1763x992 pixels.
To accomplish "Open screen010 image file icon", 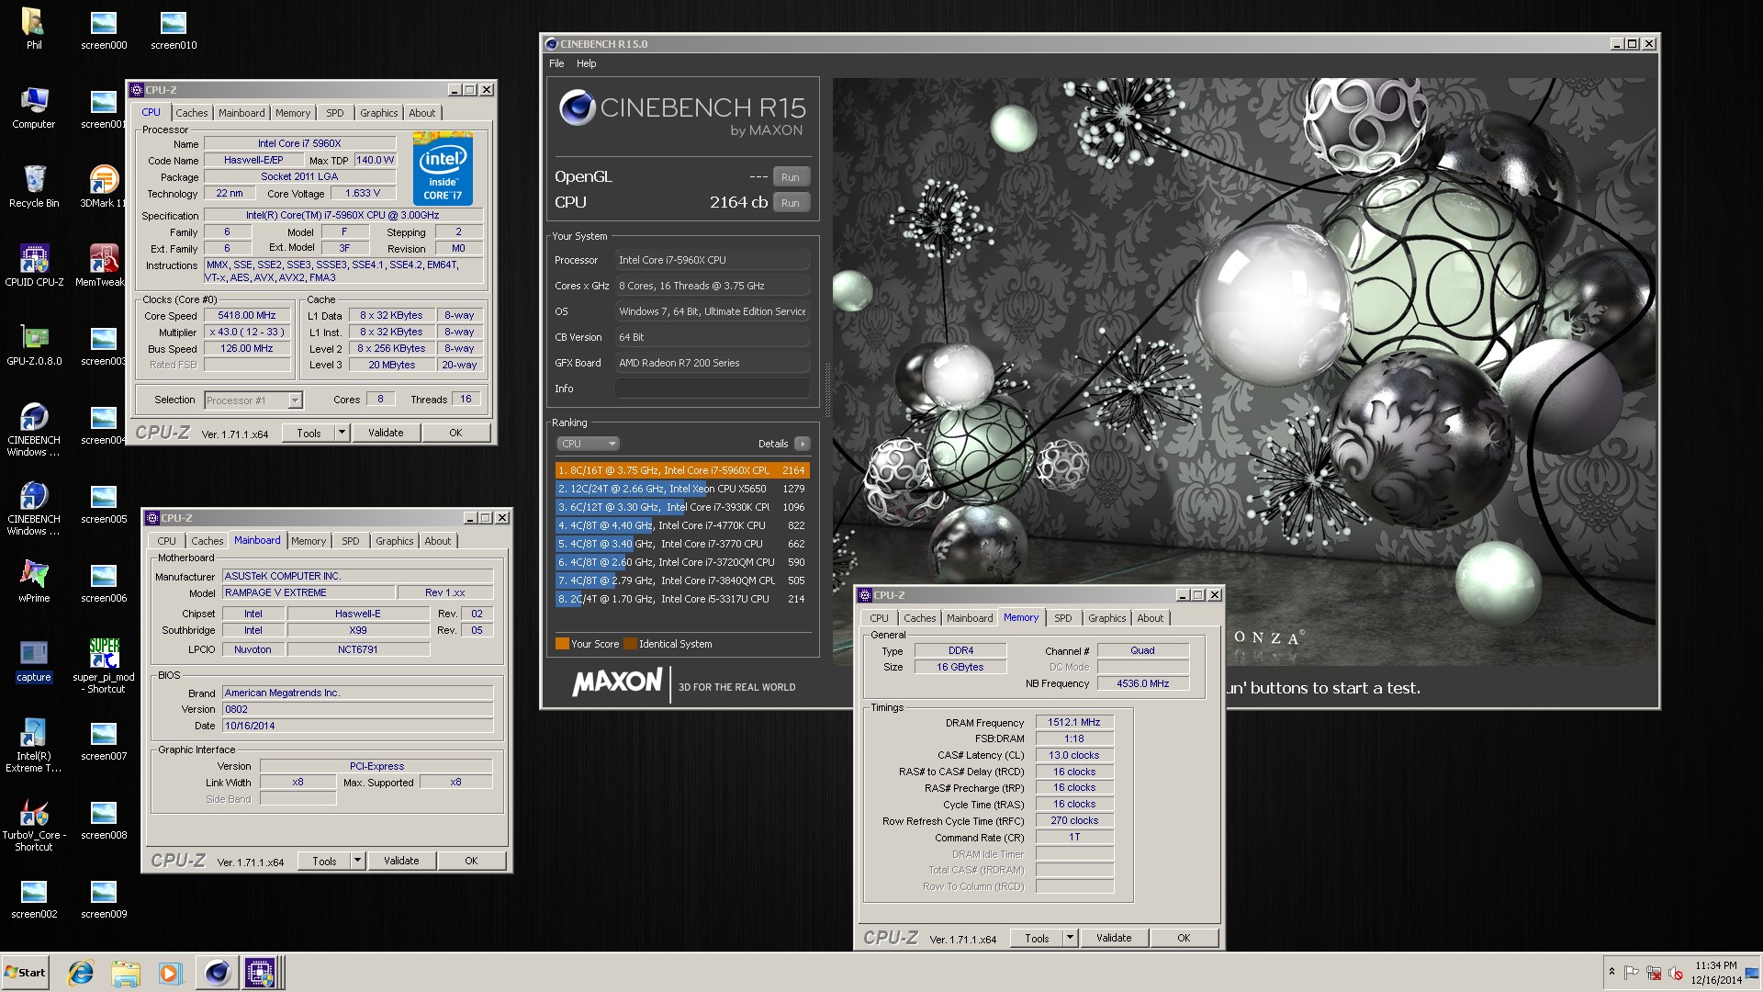I will click(174, 28).
